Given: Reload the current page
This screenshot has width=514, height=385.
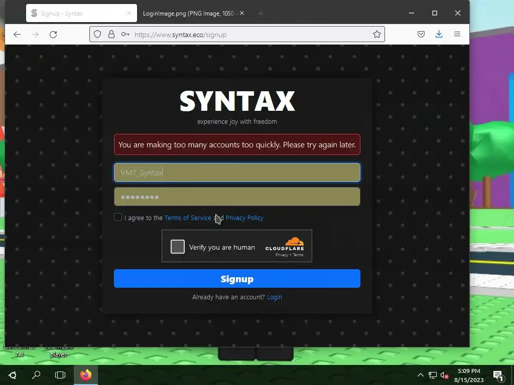Looking at the screenshot, I should click(53, 35).
